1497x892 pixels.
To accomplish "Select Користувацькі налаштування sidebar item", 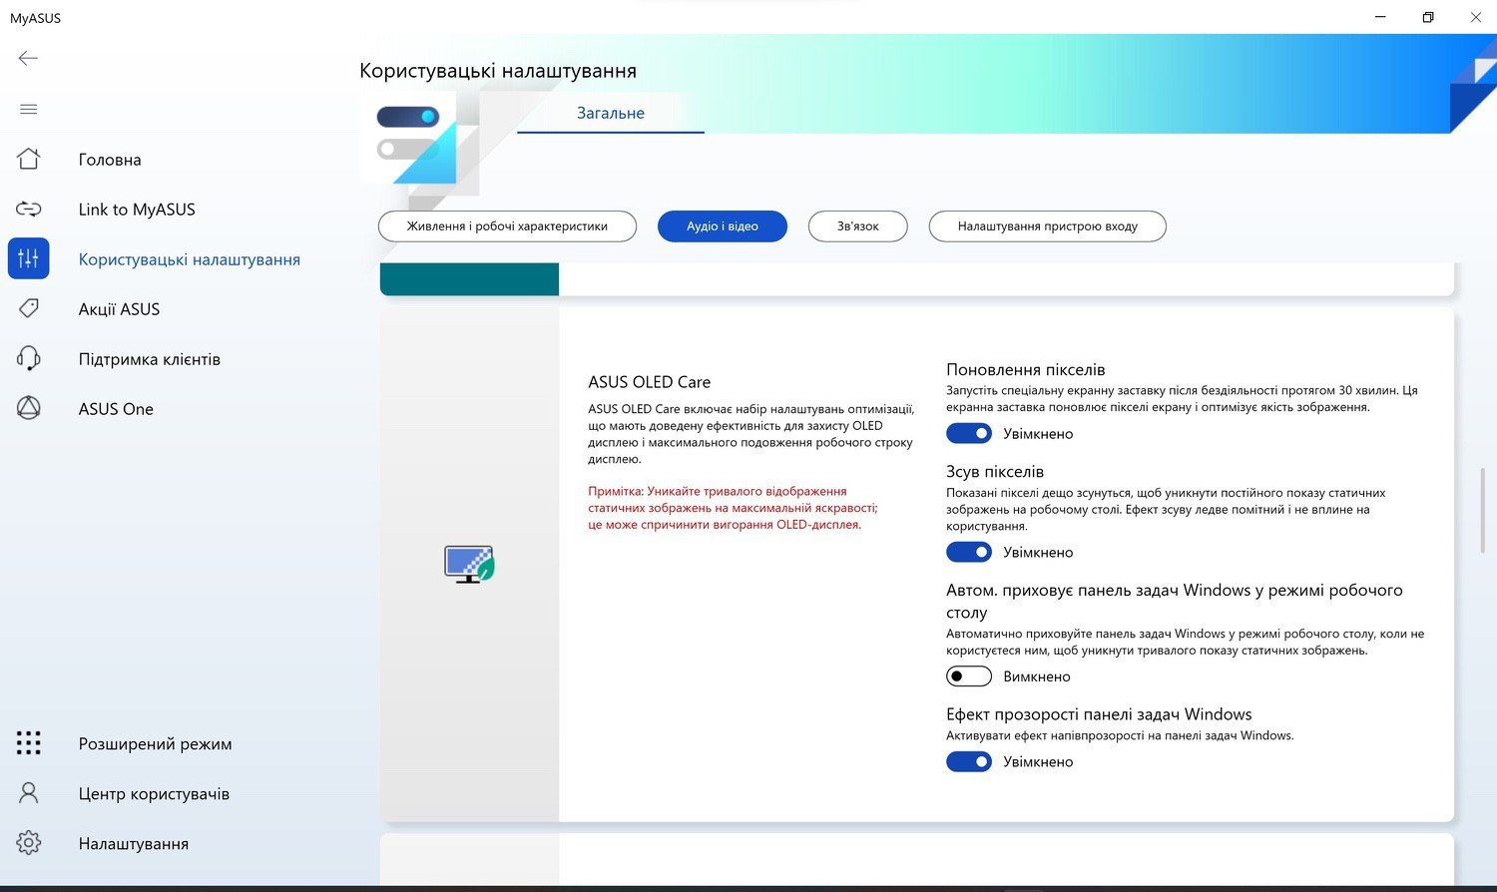I will [x=190, y=259].
